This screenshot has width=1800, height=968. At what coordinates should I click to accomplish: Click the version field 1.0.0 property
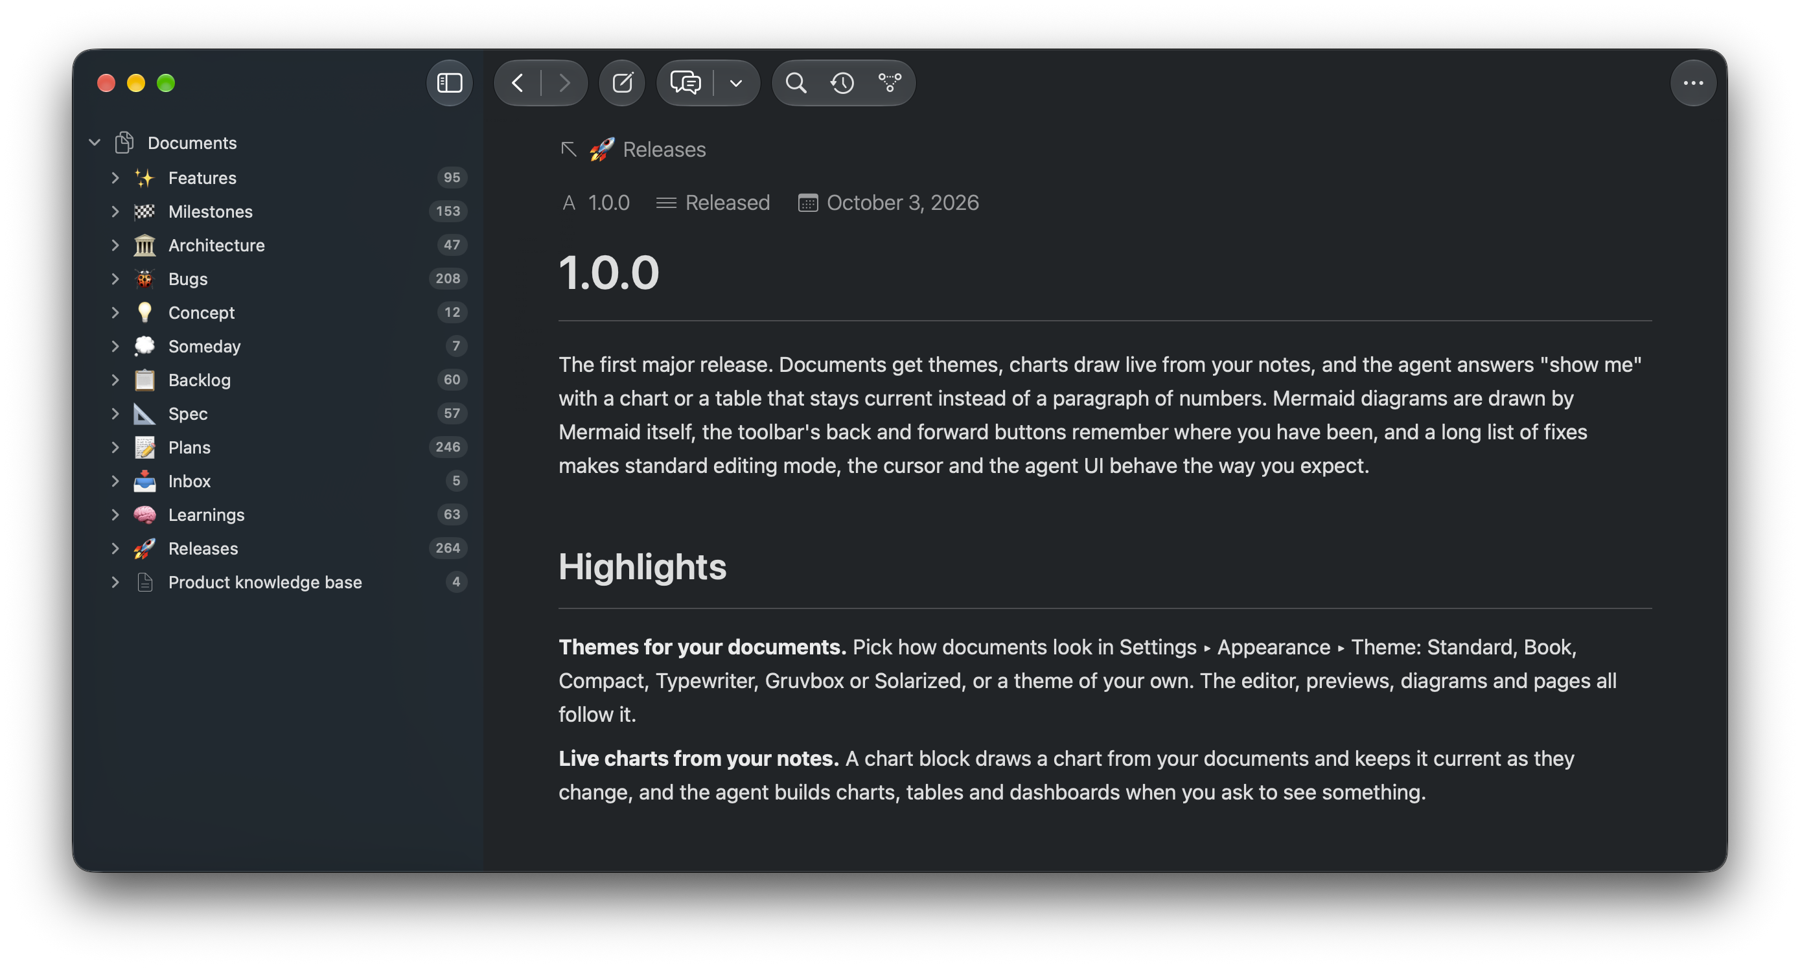pyautogui.click(x=595, y=203)
